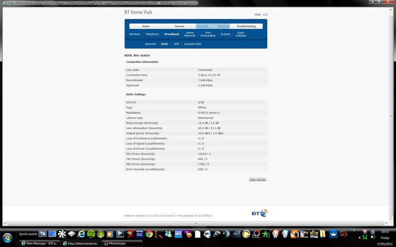Viewport: 396px width, 247px height.
Task: Open Internet Explorer from Quick Launch
Action: (81, 234)
